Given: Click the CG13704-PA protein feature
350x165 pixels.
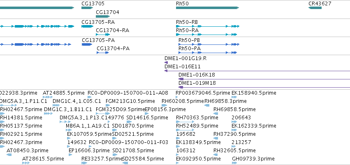Looking at the screenshot, I should [x=103, y=53].
